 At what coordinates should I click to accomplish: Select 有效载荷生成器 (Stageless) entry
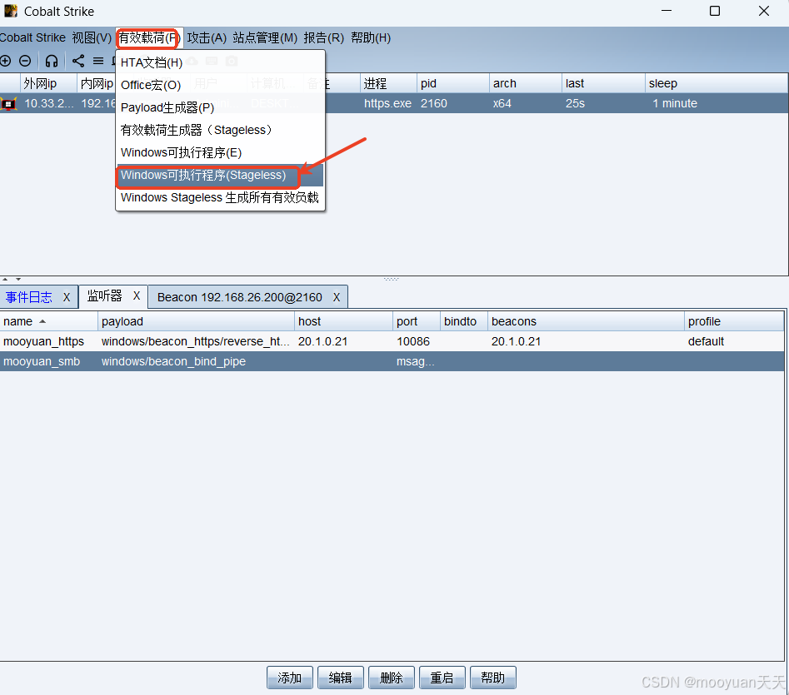tap(221, 130)
